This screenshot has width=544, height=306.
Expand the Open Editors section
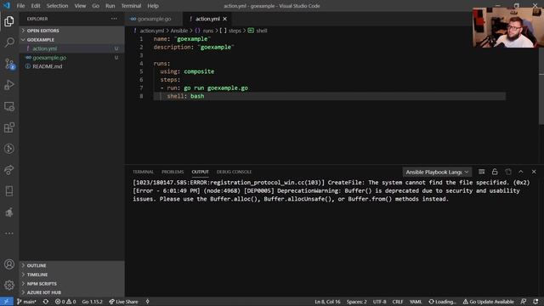pyautogui.click(x=71, y=31)
